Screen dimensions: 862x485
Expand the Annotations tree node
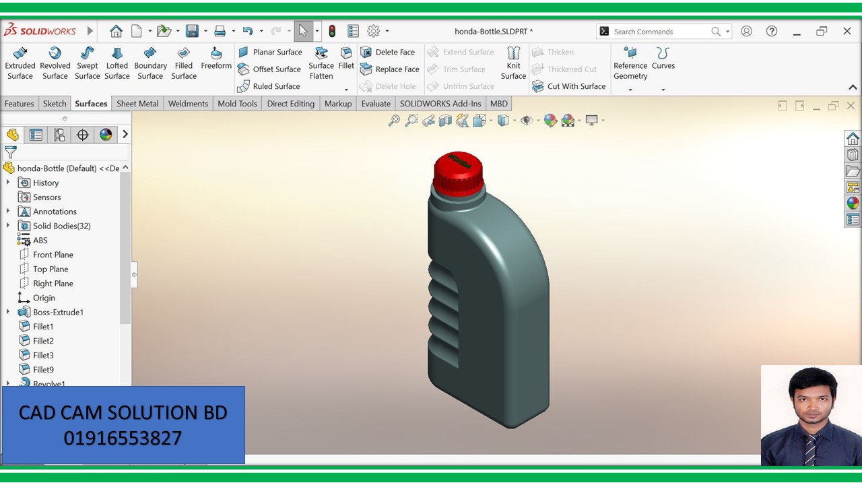pos(8,212)
